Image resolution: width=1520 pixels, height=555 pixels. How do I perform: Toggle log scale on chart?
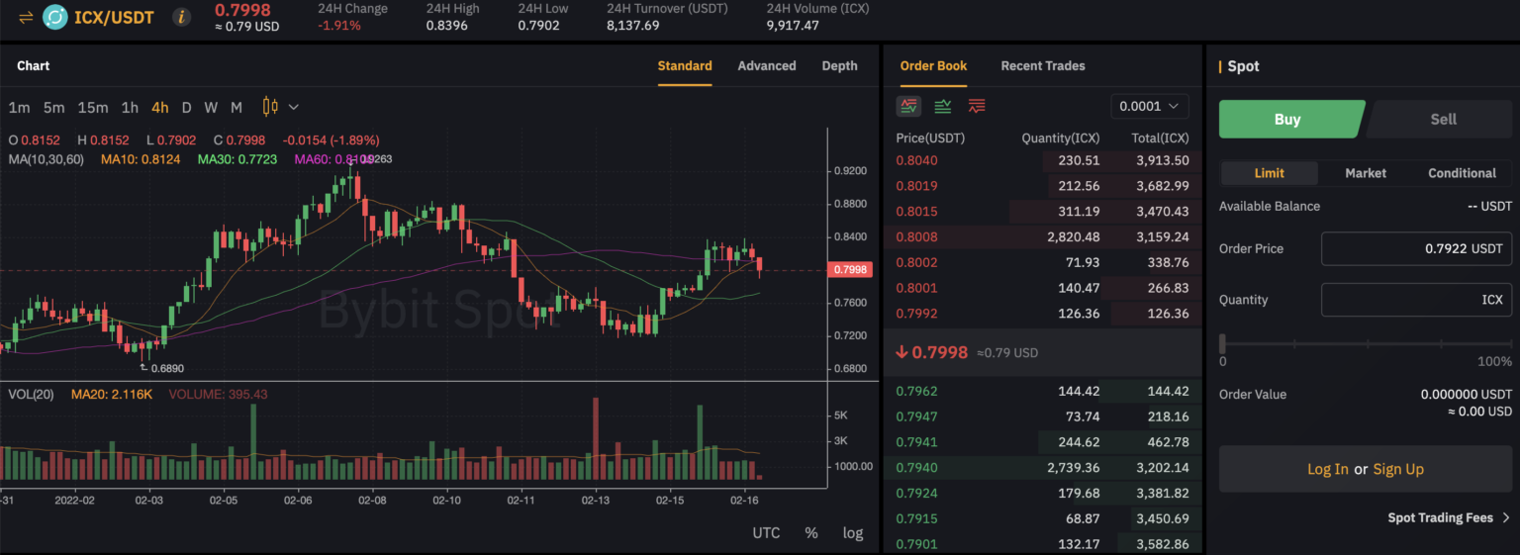853,532
